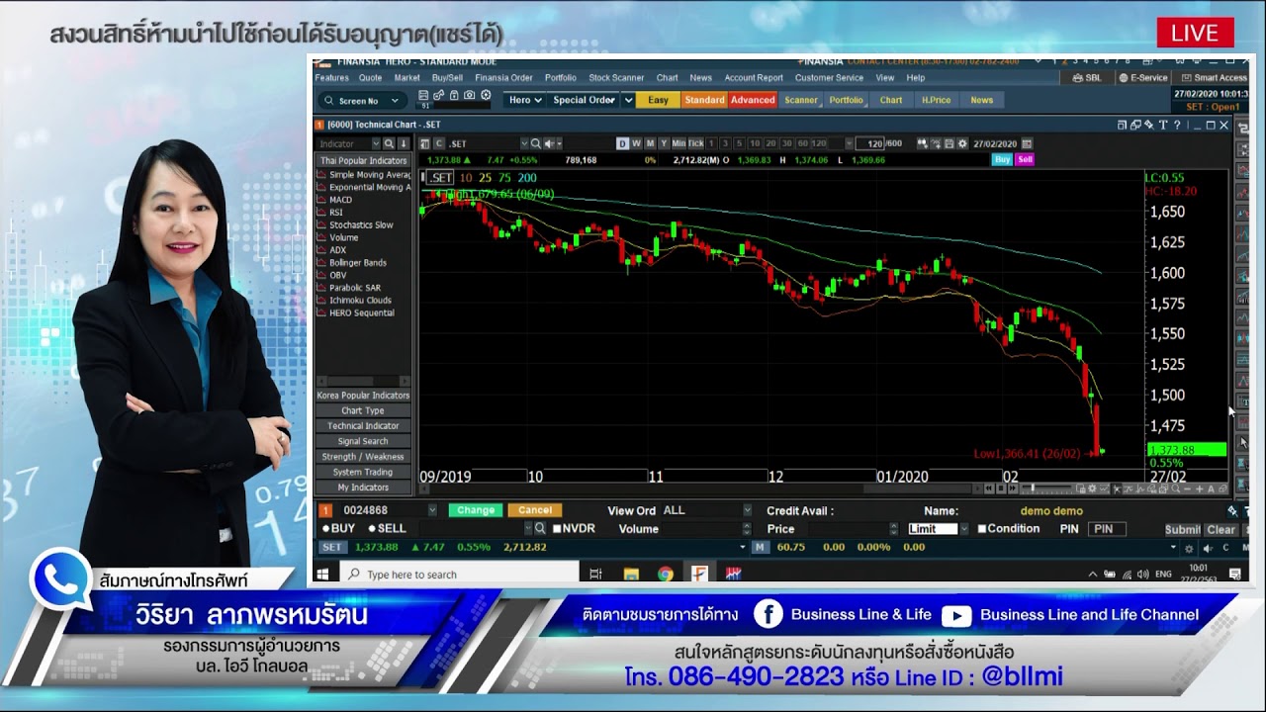Save the screen using the floppy icon

point(423,95)
